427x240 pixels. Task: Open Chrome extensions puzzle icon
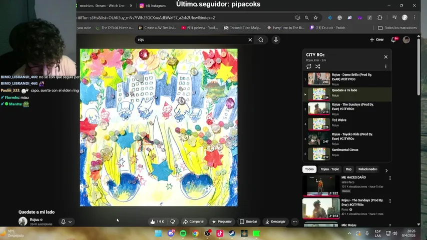[380, 17]
